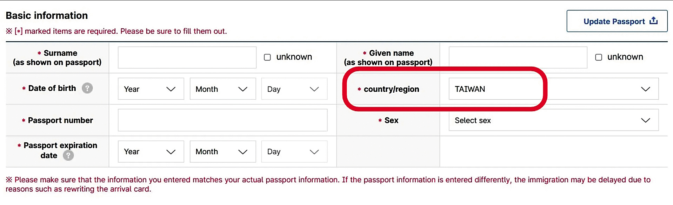Open the Date of birth Day dropdown
Image resolution: width=673 pixels, height=205 pixels.
coord(294,89)
